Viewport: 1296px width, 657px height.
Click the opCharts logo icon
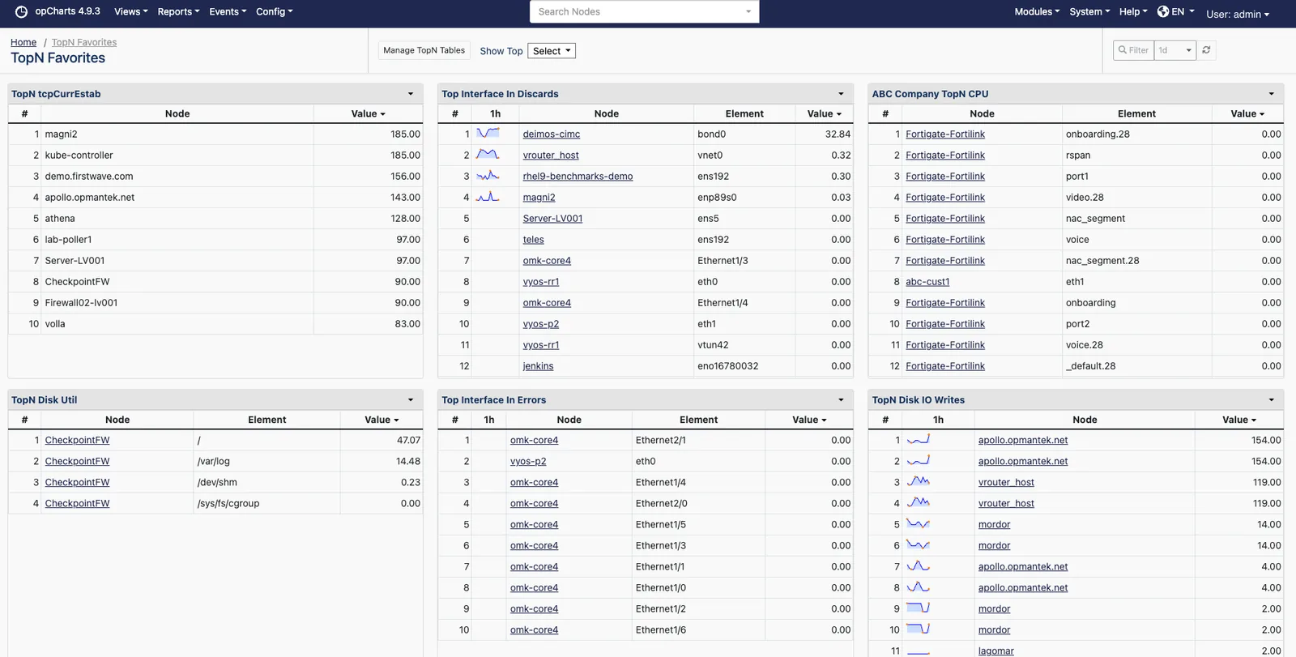coord(21,11)
